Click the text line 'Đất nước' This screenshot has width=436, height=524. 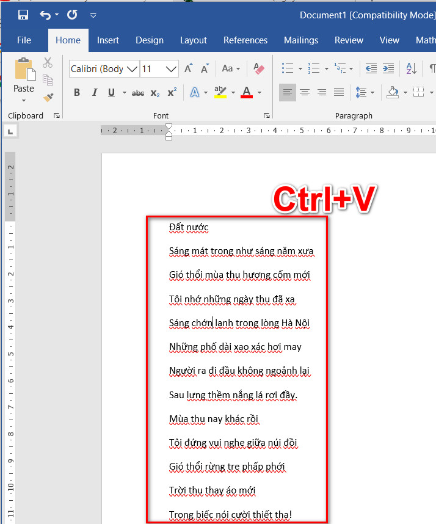click(189, 227)
